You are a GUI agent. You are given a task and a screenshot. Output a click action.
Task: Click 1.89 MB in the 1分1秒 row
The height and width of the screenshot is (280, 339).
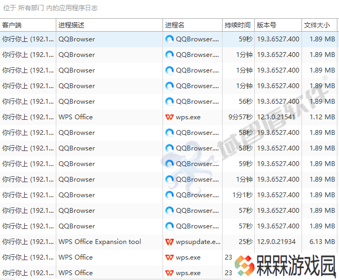coord(322,195)
